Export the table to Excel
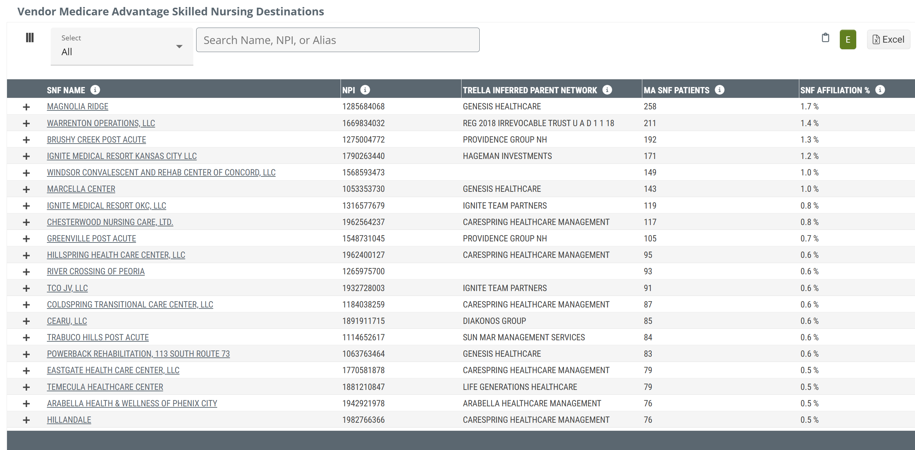Viewport: 915px width, 450px height. [888, 39]
